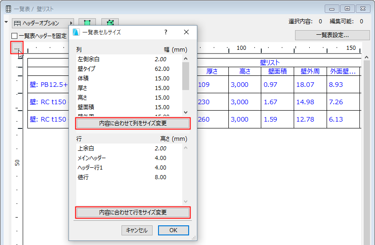Select cell with value 1.59
375x245 pixels.
277,119
